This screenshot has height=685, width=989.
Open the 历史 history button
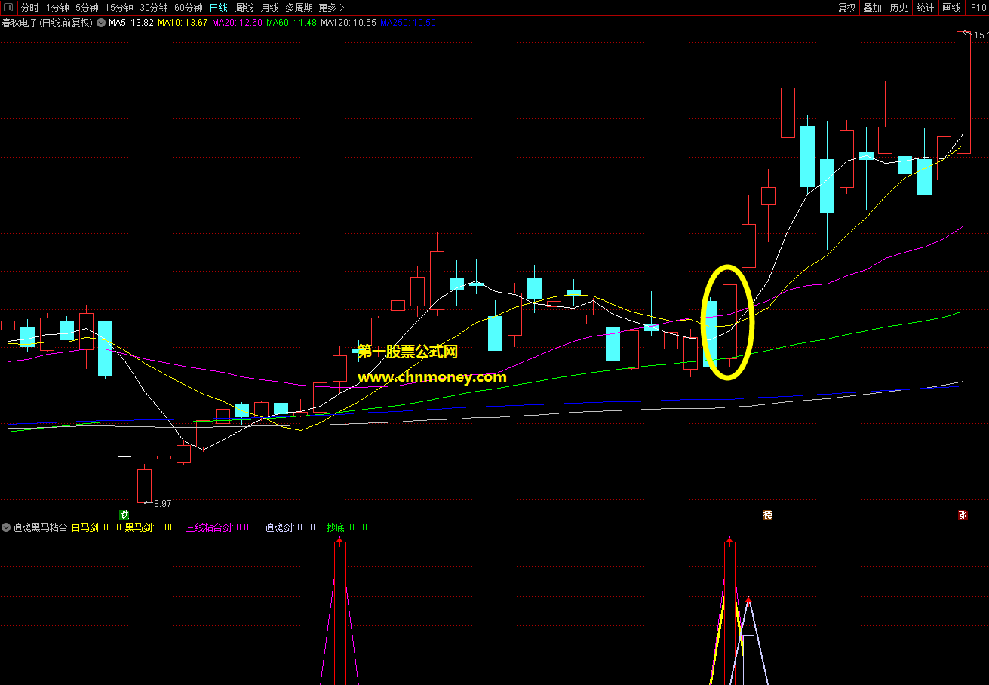pos(898,8)
